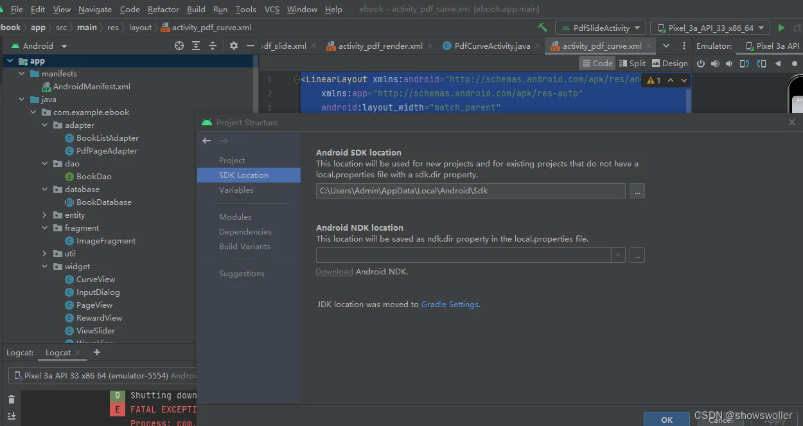The height and width of the screenshot is (426, 803).
Task: Expand the util package
Action: pyautogui.click(x=44, y=254)
